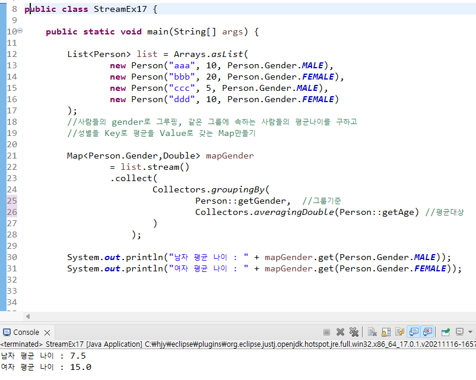Click the Terminate button in the Console toolbar
The image size is (476, 380).
326,332
